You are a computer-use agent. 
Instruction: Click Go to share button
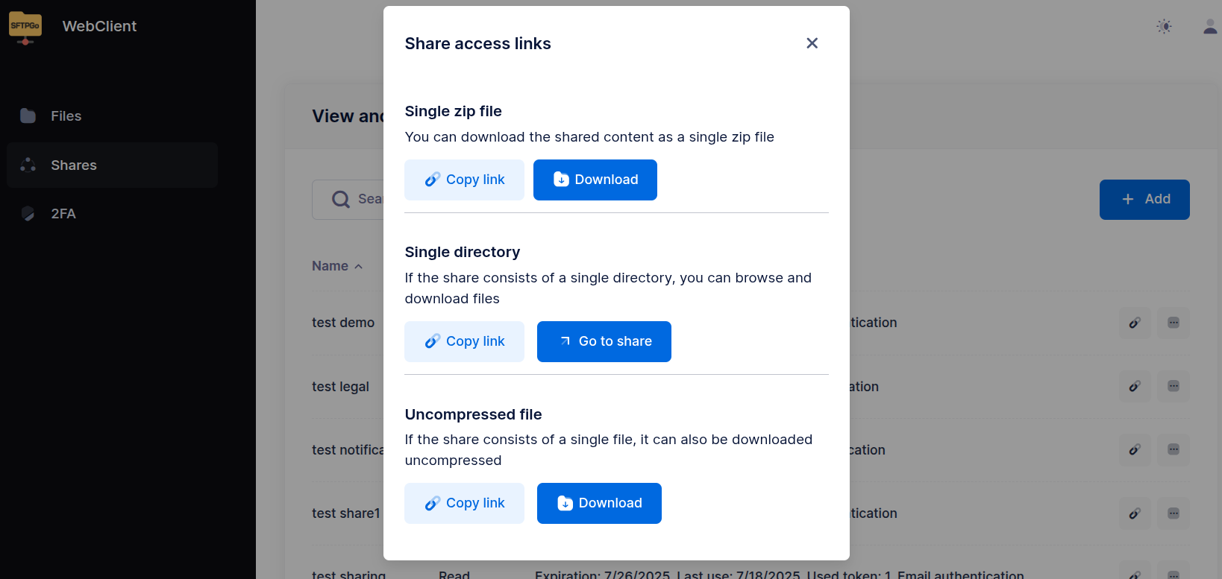604,341
